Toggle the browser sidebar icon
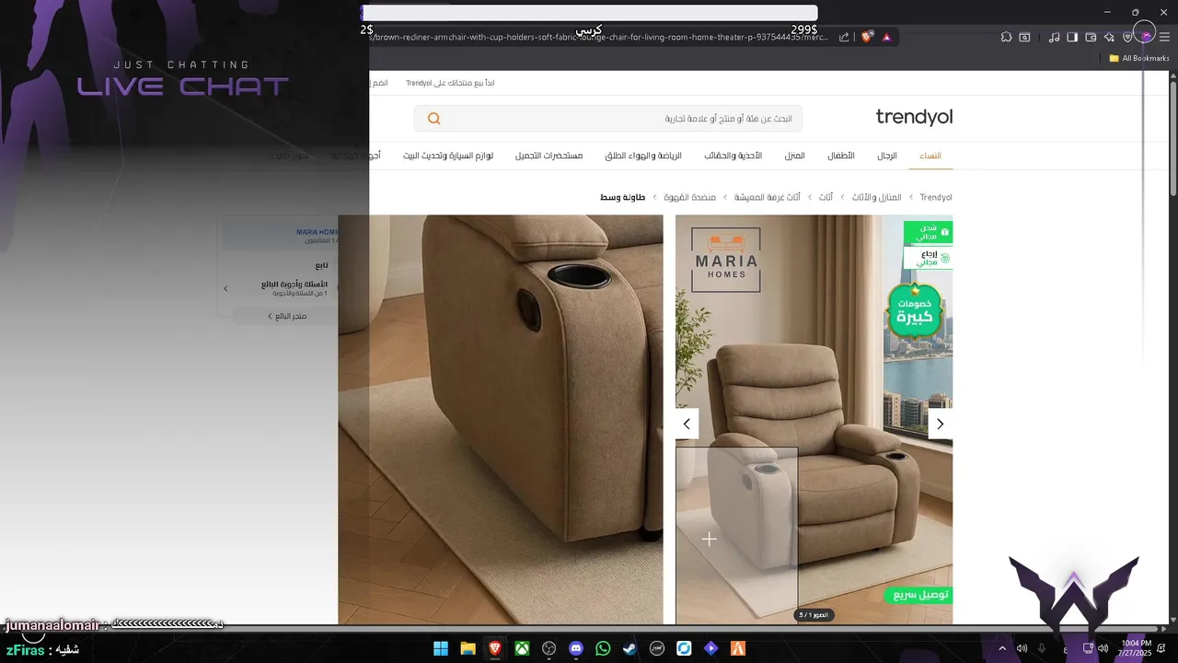Screen dimensions: 1178x663 (1072, 37)
